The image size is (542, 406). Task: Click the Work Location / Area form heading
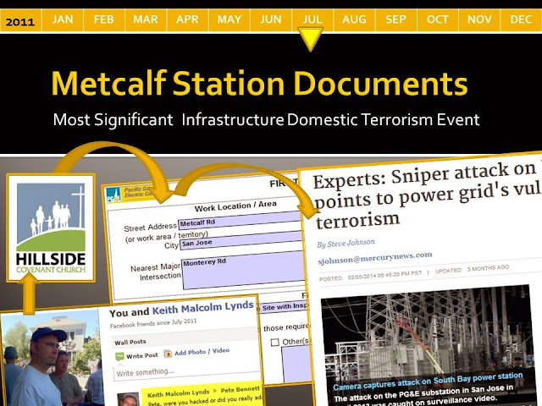click(x=235, y=206)
